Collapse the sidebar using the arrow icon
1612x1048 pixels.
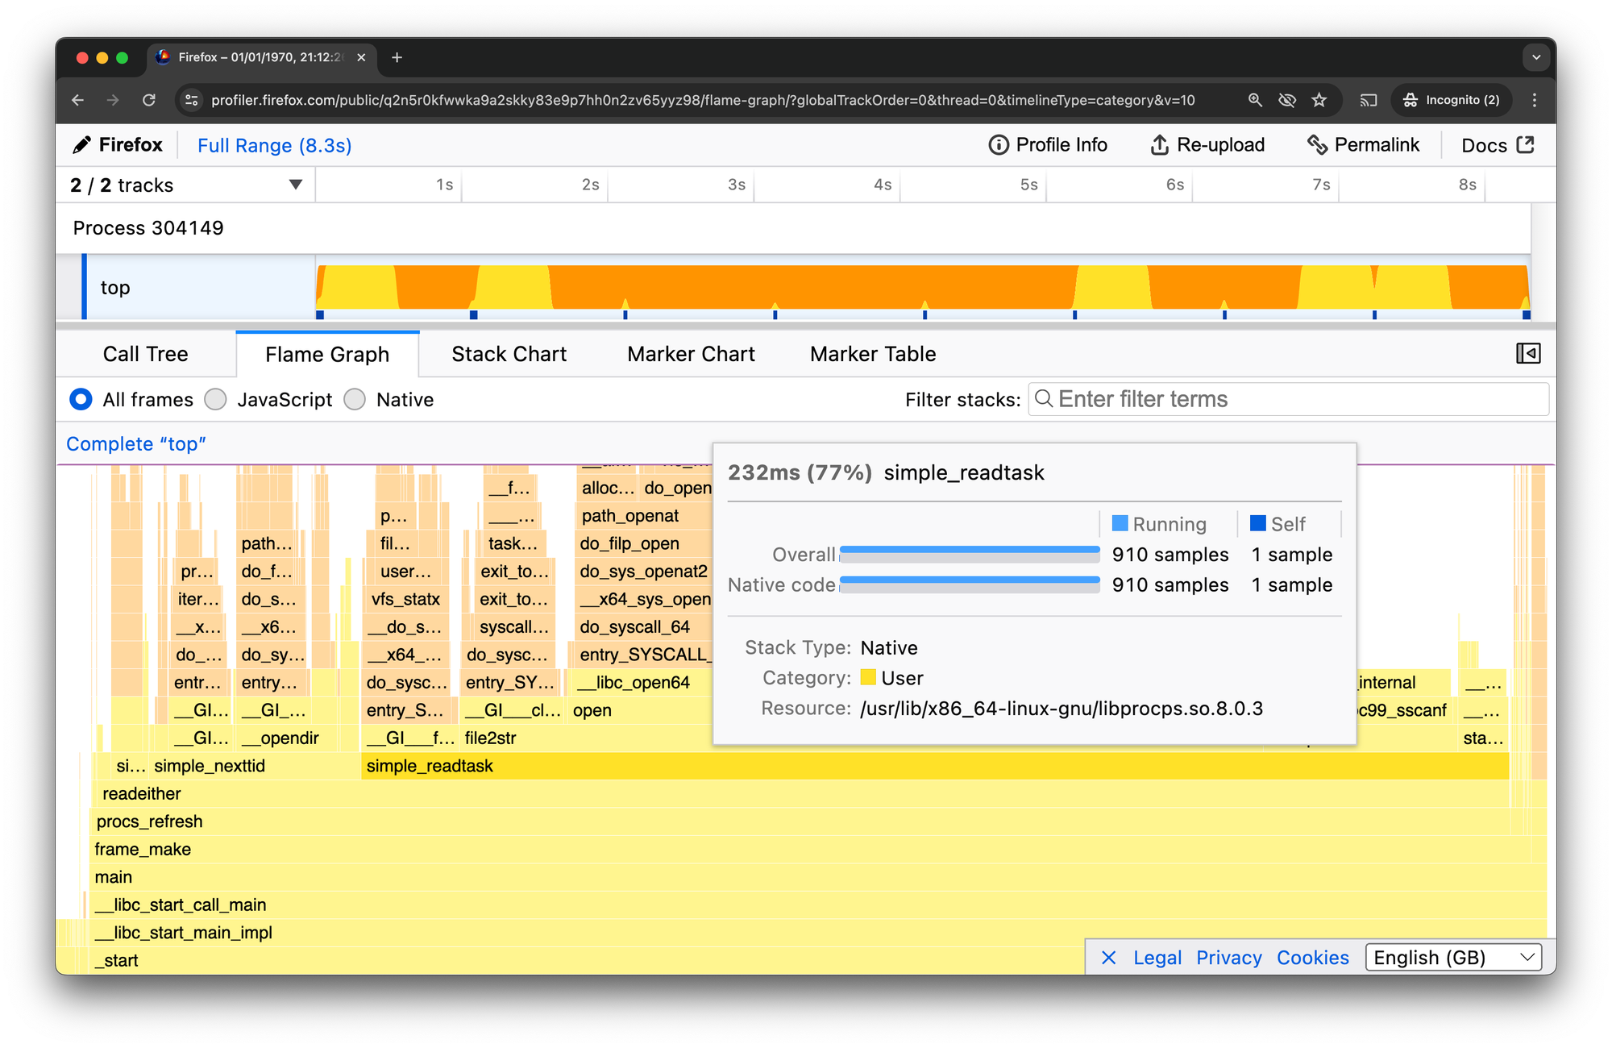pyautogui.click(x=1528, y=353)
